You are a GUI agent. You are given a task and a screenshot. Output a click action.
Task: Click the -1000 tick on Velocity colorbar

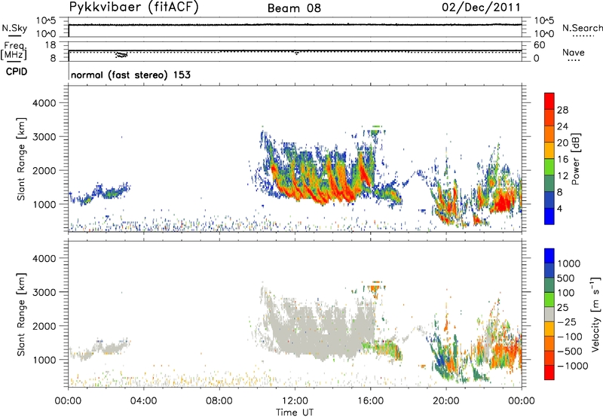click(x=573, y=366)
